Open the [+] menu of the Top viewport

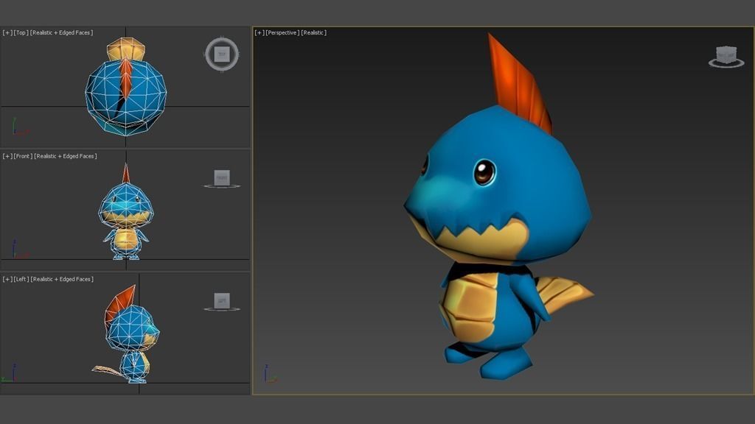tap(7, 32)
